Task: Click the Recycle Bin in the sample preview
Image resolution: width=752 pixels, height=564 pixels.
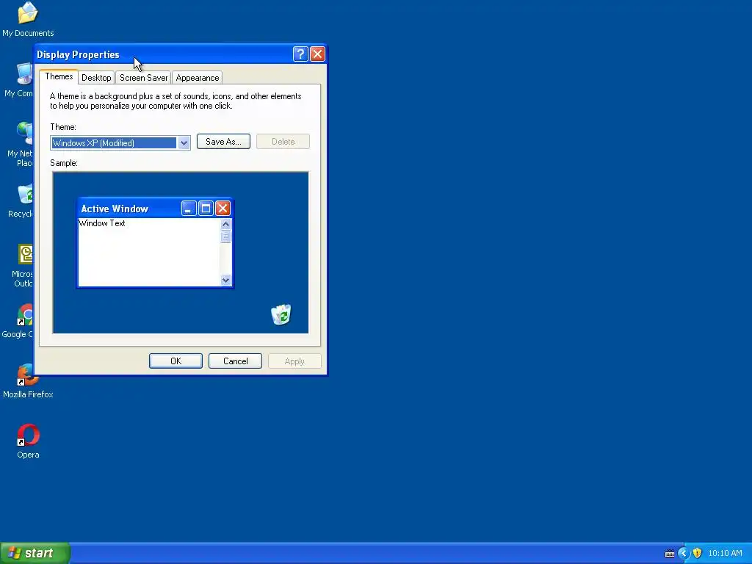Action: pyautogui.click(x=281, y=314)
